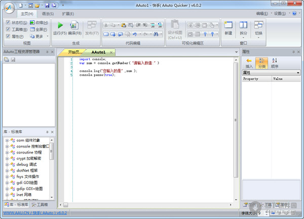The width and height of the screenshot is (304, 219).
Task: Open the 编辑(E) menu at top right
Action: pyautogui.click(x=262, y=13)
